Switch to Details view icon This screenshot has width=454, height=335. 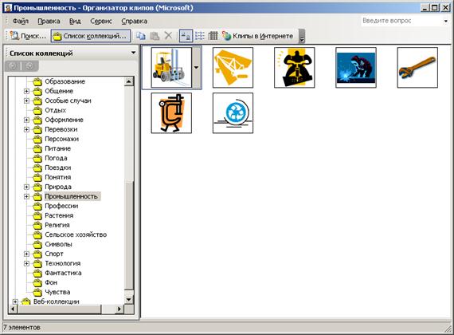(213, 36)
